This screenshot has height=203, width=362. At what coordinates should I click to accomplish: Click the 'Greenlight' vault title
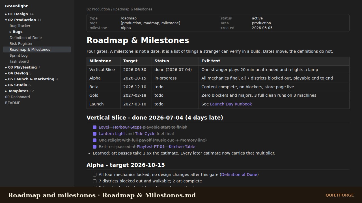click(x=16, y=6)
